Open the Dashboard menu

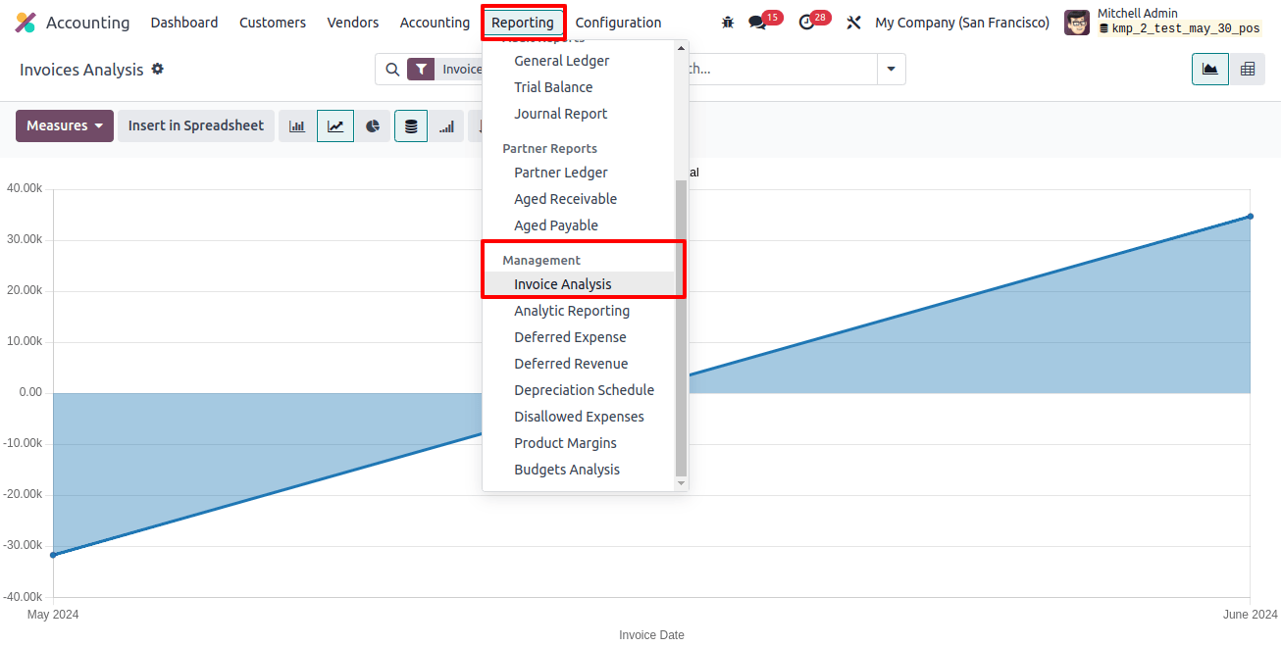click(184, 23)
